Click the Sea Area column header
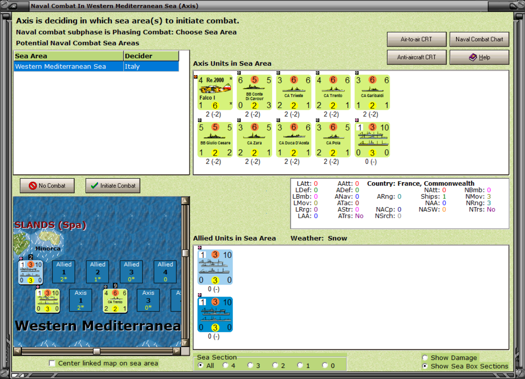 point(68,56)
